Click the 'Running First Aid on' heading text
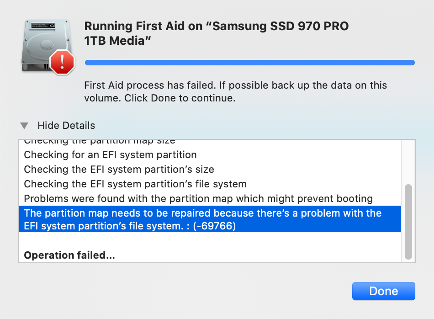Viewport: 434px width, 319px height. click(x=143, y=26)
